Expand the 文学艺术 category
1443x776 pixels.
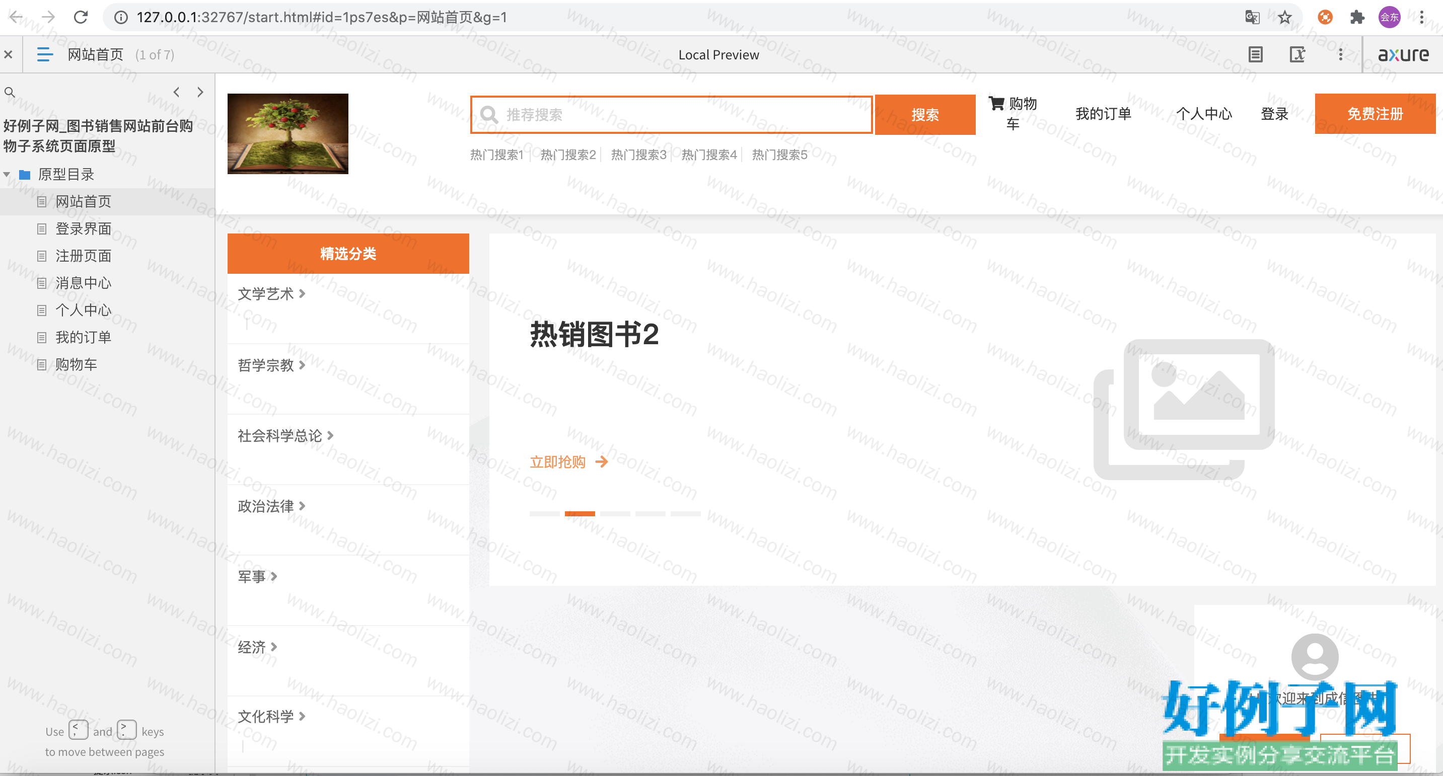pyautogui.click(x=272, y=294)
